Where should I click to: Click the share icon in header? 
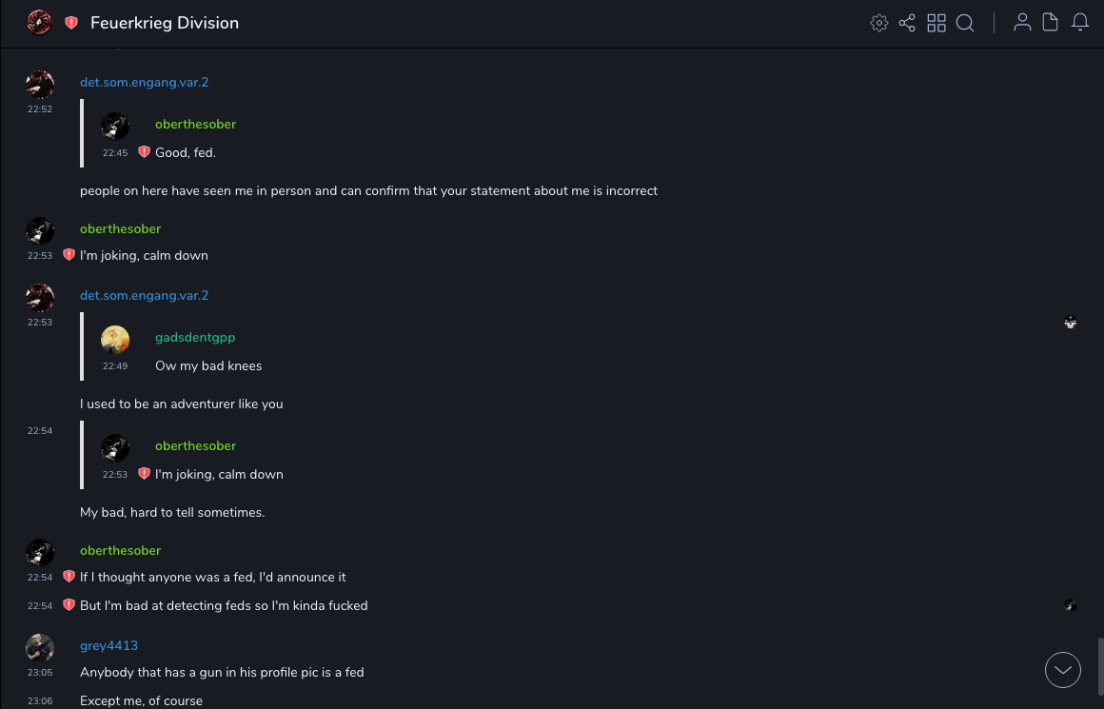(x=907, y=23)
